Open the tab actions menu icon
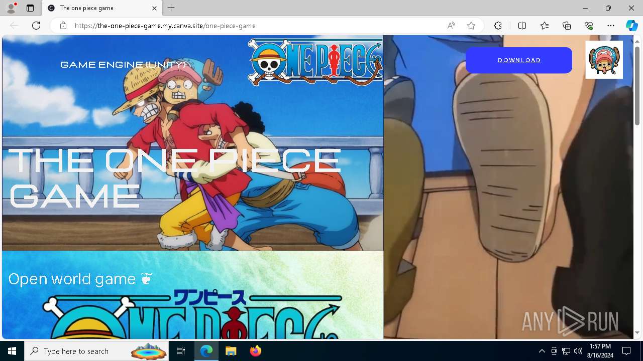 [30, 8]
